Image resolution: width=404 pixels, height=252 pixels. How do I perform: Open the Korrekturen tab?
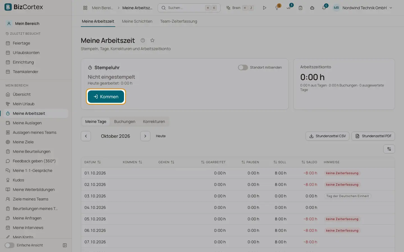154,122
